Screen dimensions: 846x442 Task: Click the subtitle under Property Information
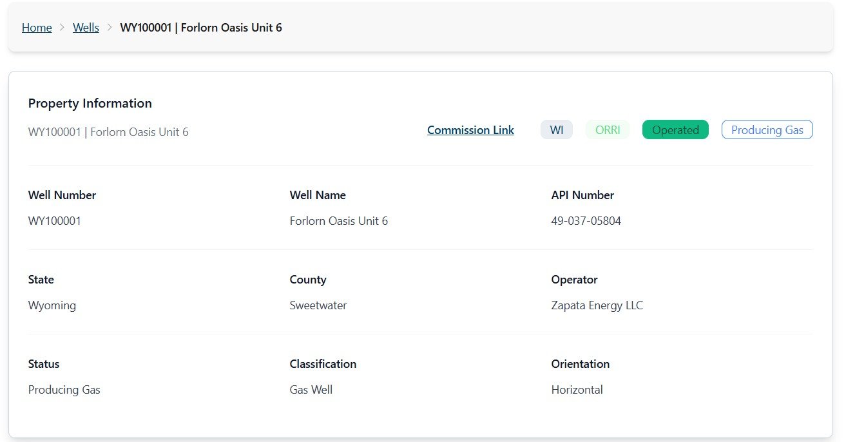pyautogui.click(x=108, y=132)
